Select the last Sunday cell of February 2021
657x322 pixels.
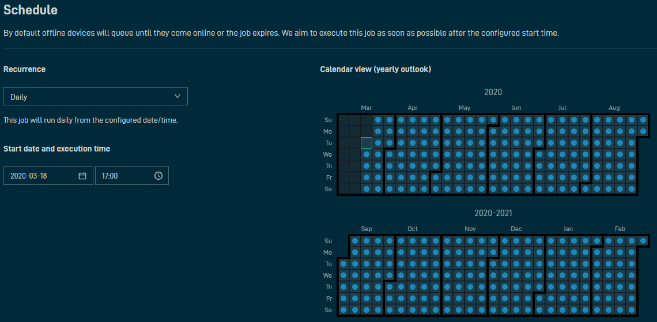click(x=643, y=241)
